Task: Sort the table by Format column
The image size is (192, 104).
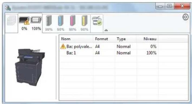Action: click(x=104, y=39)
